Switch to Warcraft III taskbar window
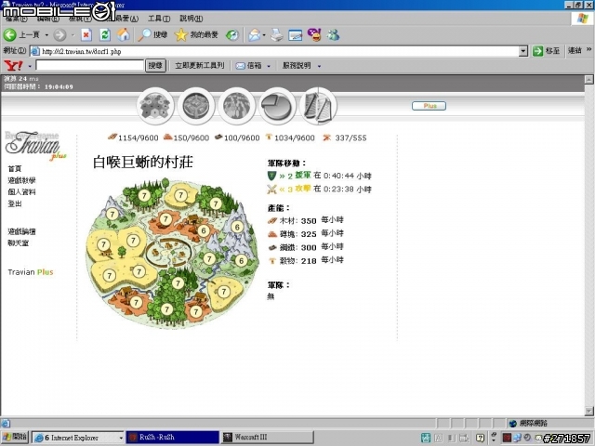Viewport: 595px width, 446px height. 267,438
